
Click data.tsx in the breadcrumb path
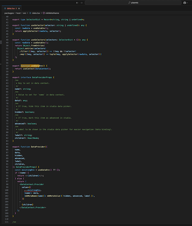[36, 13]
